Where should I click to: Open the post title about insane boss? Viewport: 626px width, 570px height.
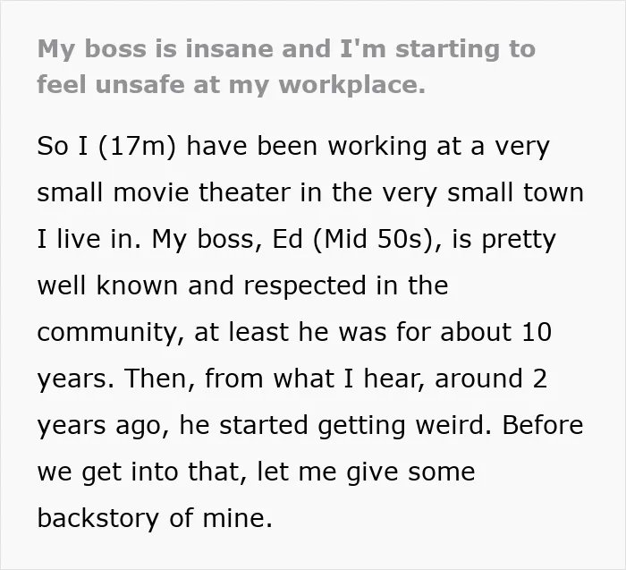click(x=286, y=67)
